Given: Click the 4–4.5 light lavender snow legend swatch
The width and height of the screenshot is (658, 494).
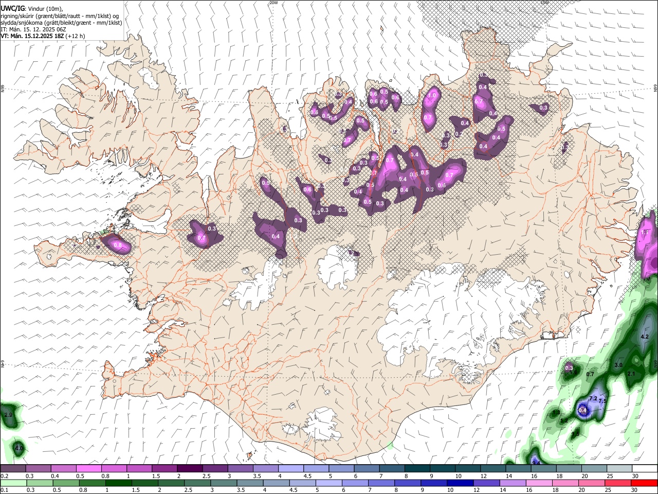Looking at the screenshot, I should pos(291,468).
